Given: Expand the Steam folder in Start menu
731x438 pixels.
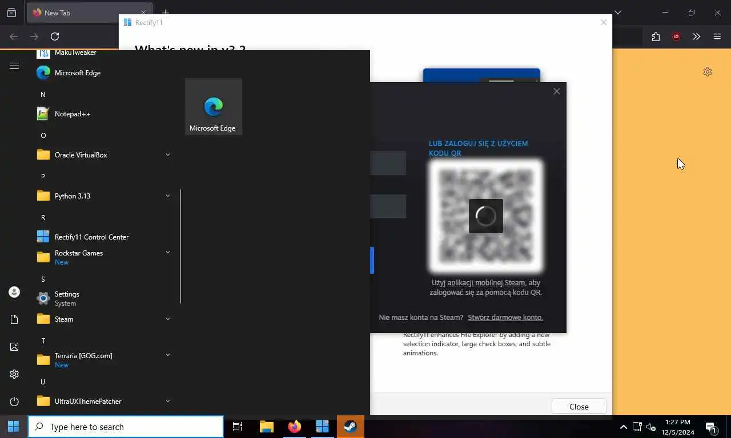Looking at the screenshot, I should [103, 319].
